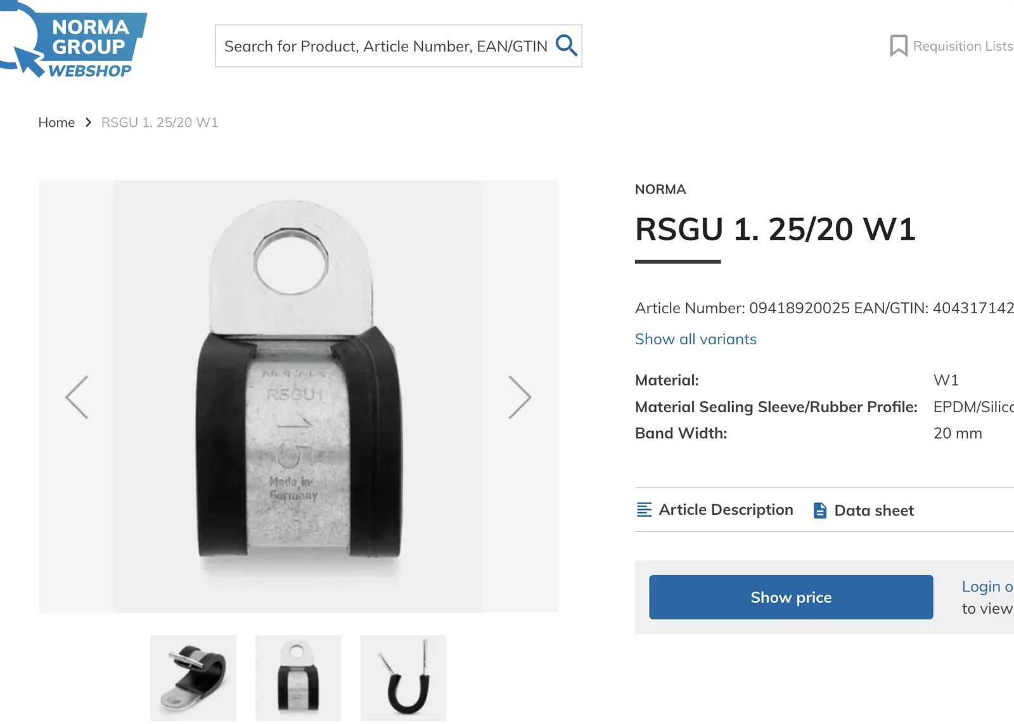
Task: Click the breadcrumb chevron after Home
Action: pyautogui.click(x=88, y=122)
